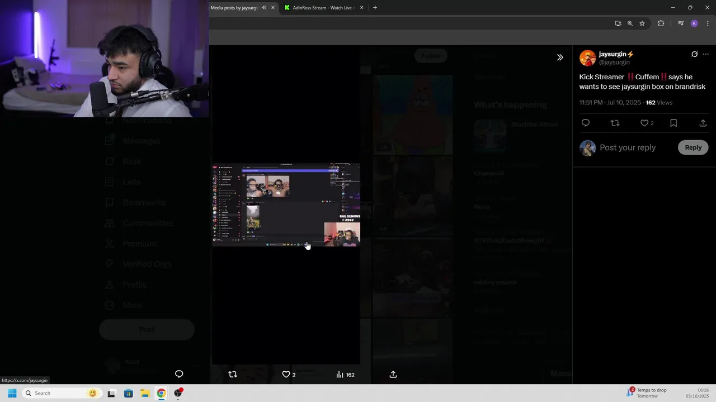Open the Windows Start menu
The width and height of the screenshot is (716, 402).
point(12,393)
